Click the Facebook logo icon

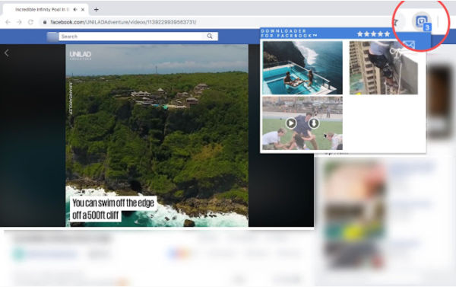tap(52, 37)
